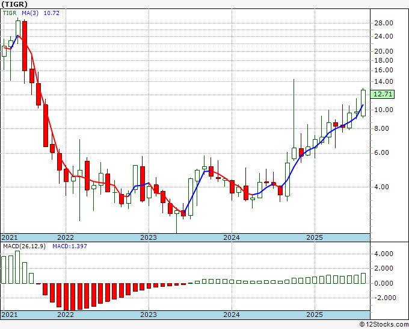409x329 pixels.
Task: Click 2022 on the price chart timeline
Action: pyautogui.click(x=66, y=237)
